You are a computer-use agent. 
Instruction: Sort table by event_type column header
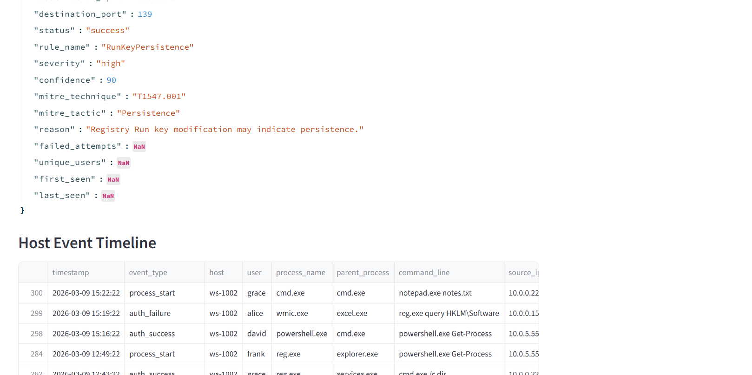[x=165, y=272]
